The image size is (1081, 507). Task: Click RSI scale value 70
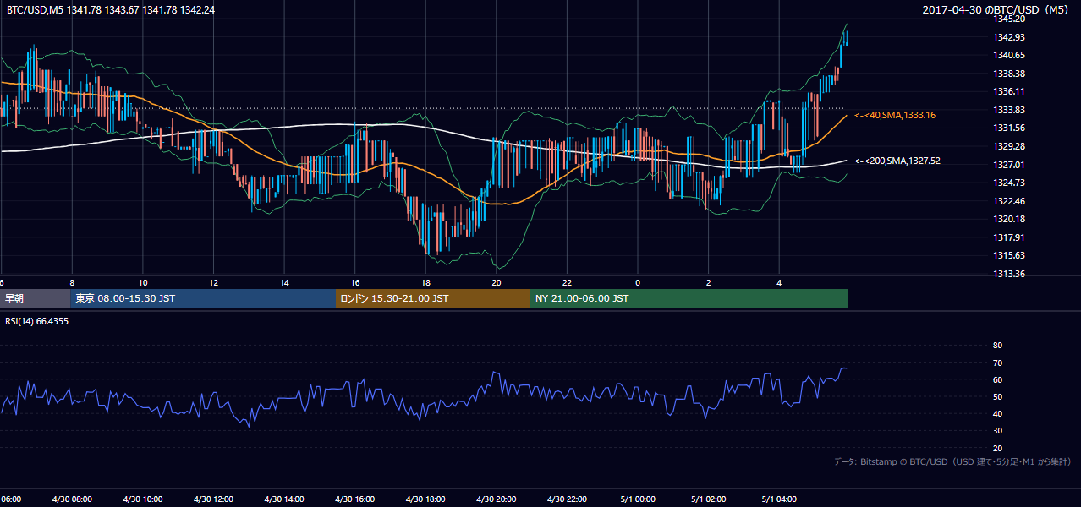(997, 363)
